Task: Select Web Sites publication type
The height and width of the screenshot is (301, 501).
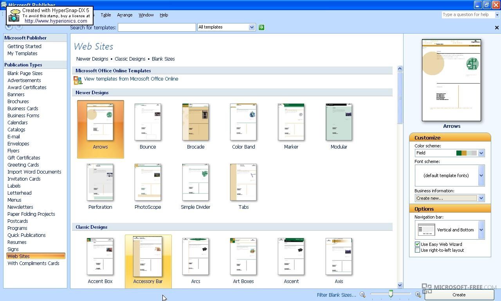Action: pos(36,256)
